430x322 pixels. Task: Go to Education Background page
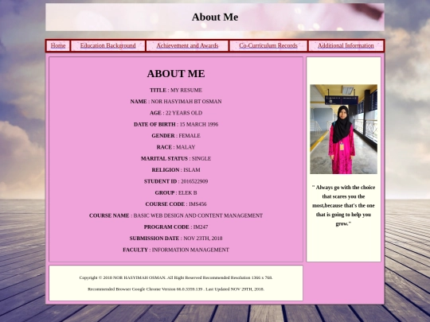107,46
